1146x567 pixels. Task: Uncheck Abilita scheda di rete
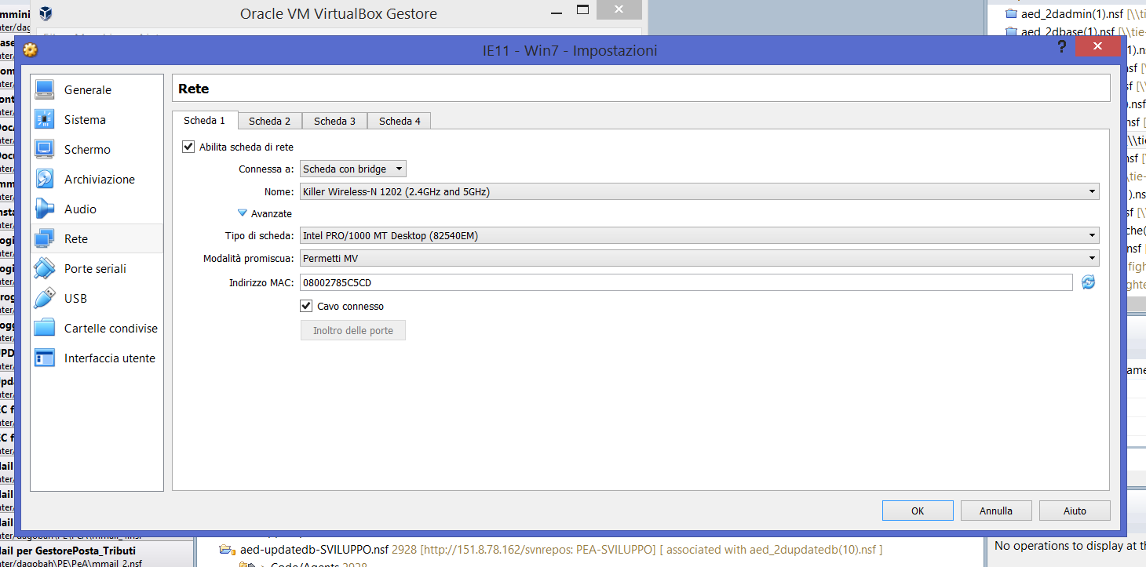tap(188, 147)
